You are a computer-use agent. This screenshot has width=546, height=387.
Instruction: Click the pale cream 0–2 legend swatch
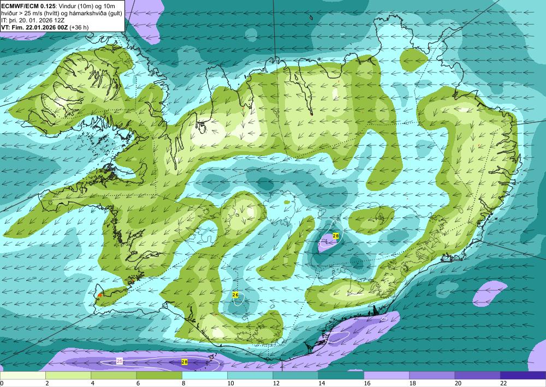22,376
